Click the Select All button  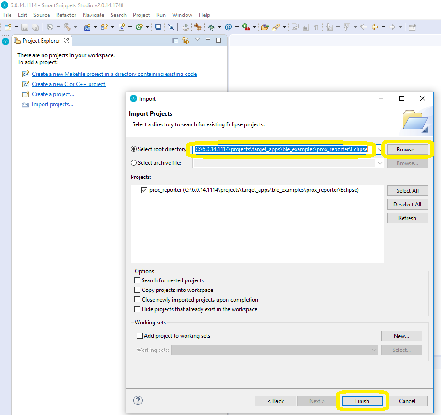point(407,191)
